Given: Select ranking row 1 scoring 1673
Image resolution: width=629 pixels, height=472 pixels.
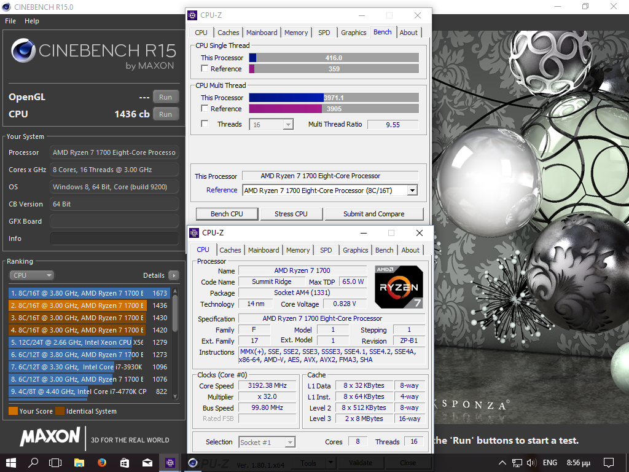Looking at the screenshot, I should pos(89,293).
